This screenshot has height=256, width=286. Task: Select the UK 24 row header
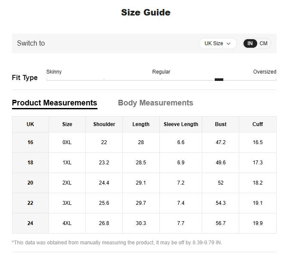point(30,223)
